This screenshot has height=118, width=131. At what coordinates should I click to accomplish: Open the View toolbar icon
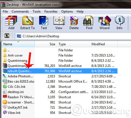(x=59, y=21)
